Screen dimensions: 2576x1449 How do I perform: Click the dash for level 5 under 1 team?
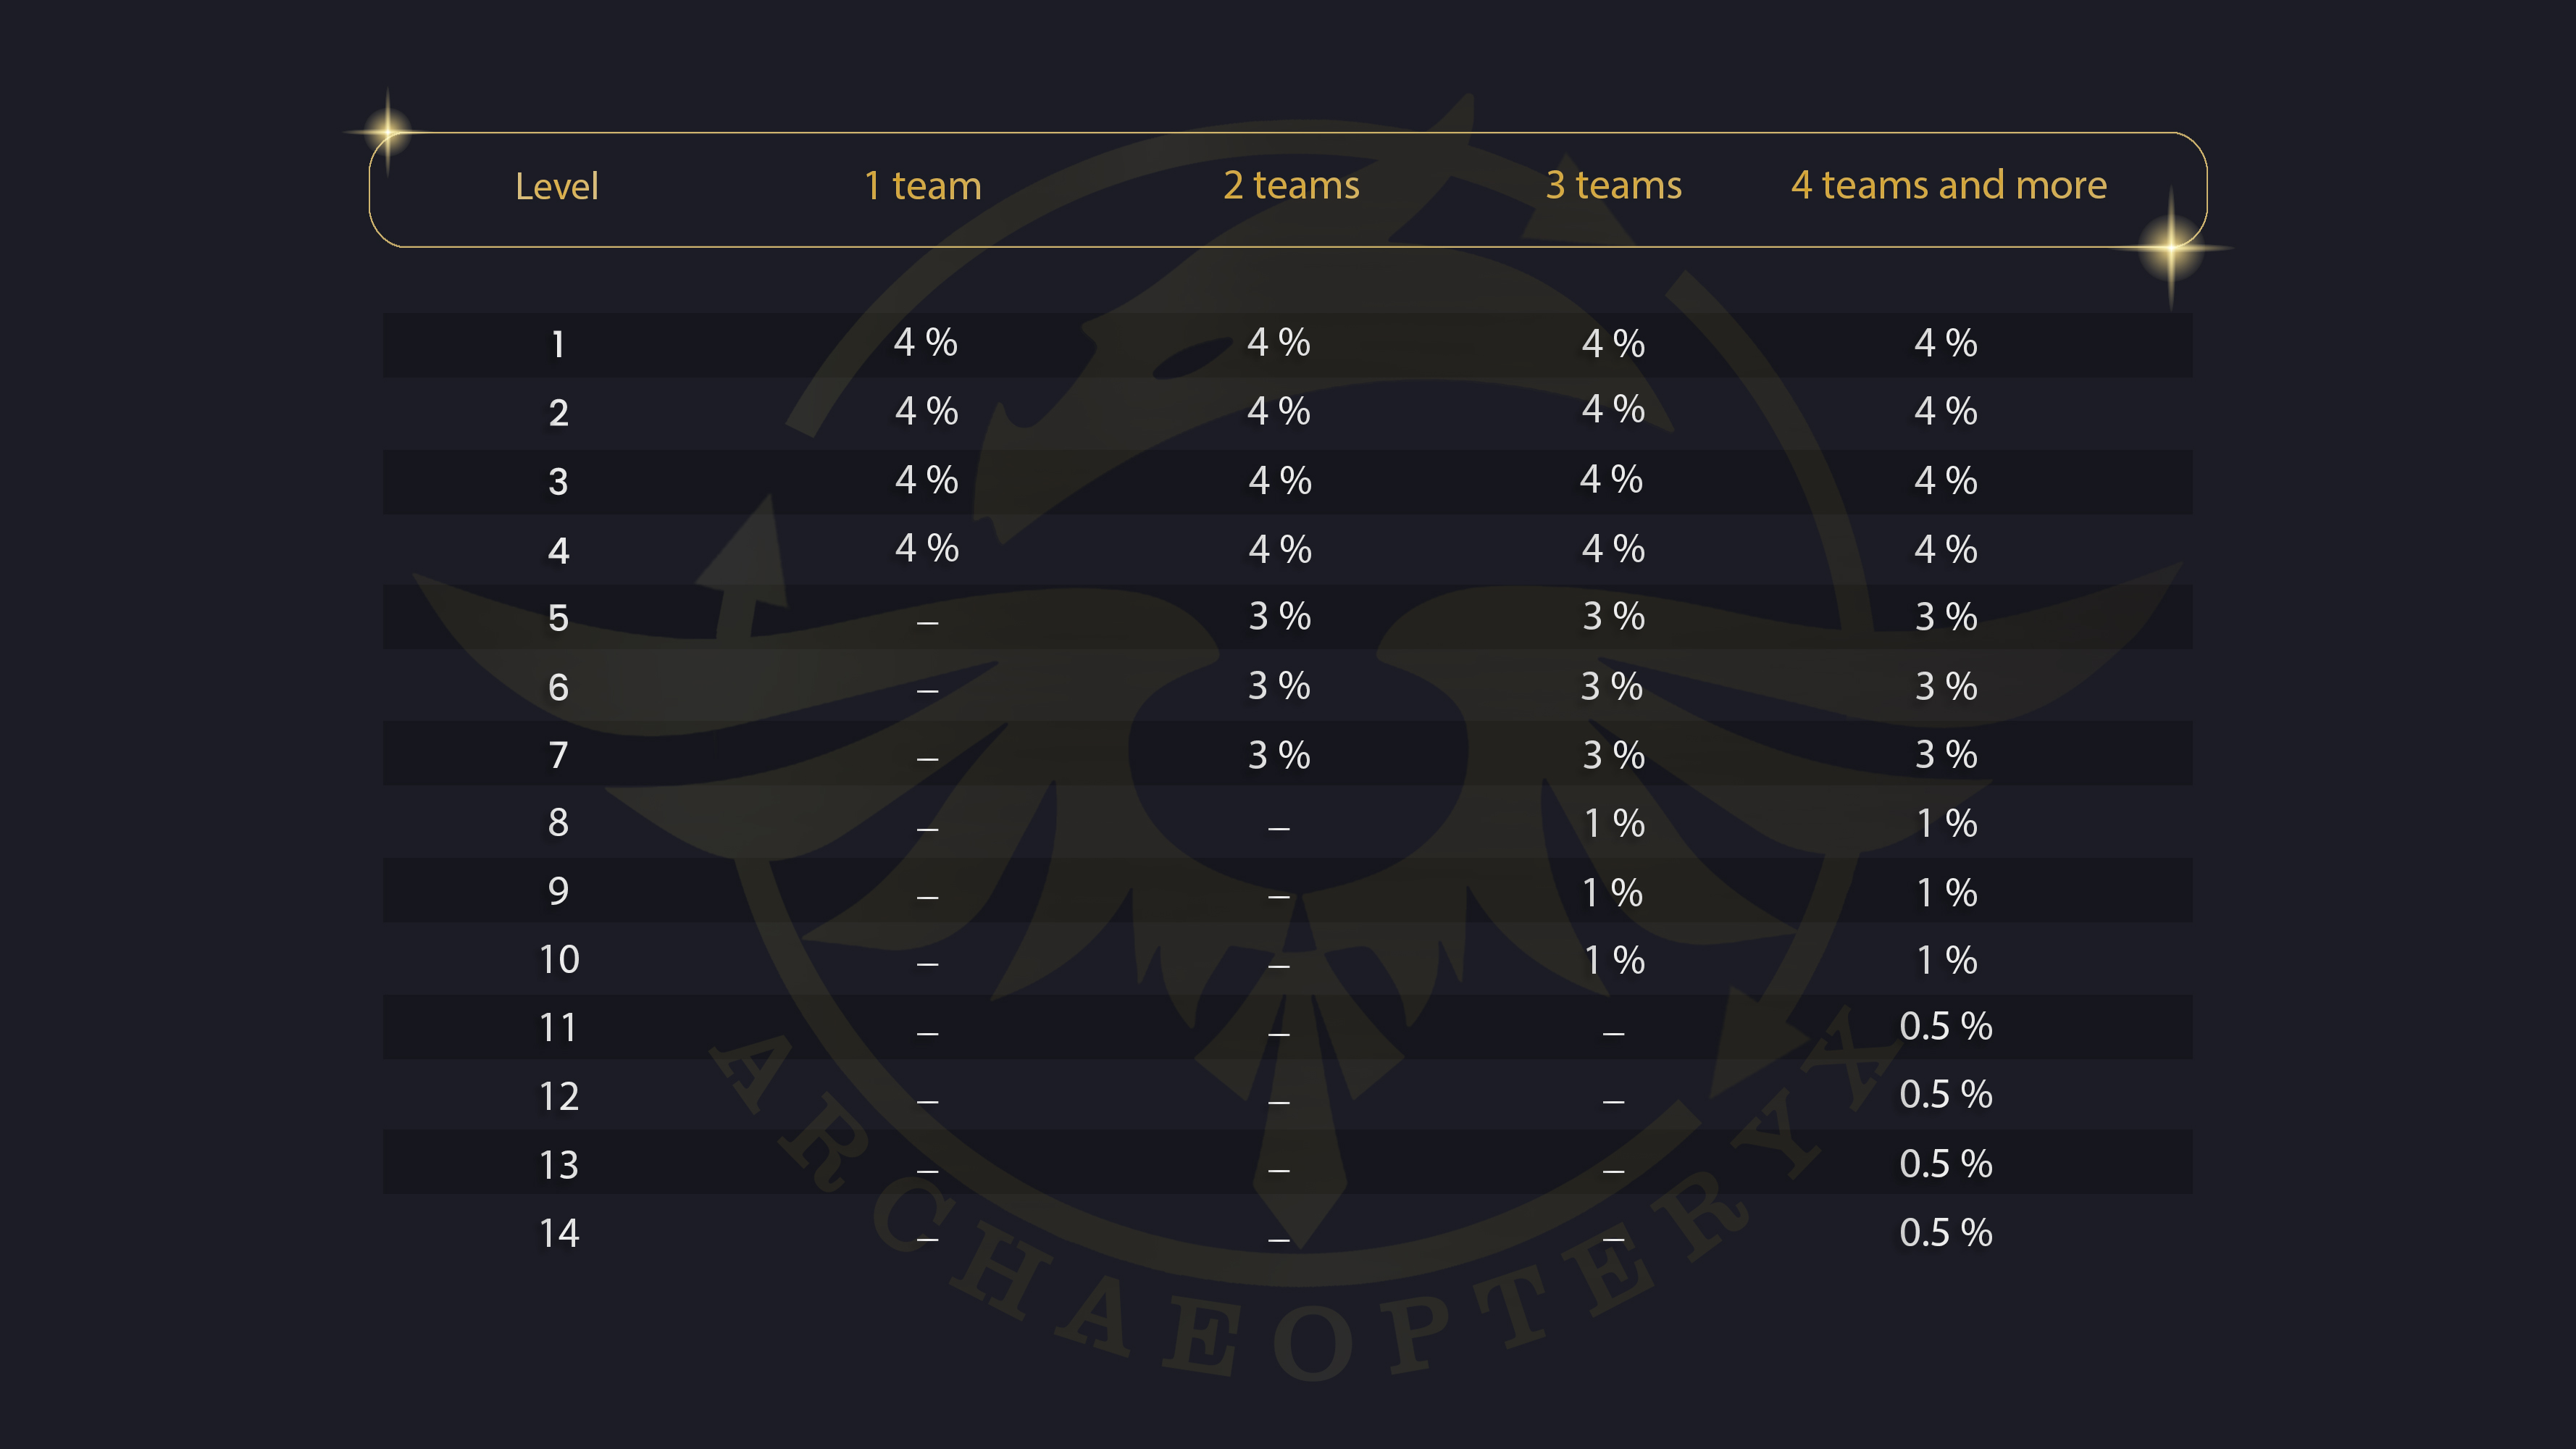(927, 623)
